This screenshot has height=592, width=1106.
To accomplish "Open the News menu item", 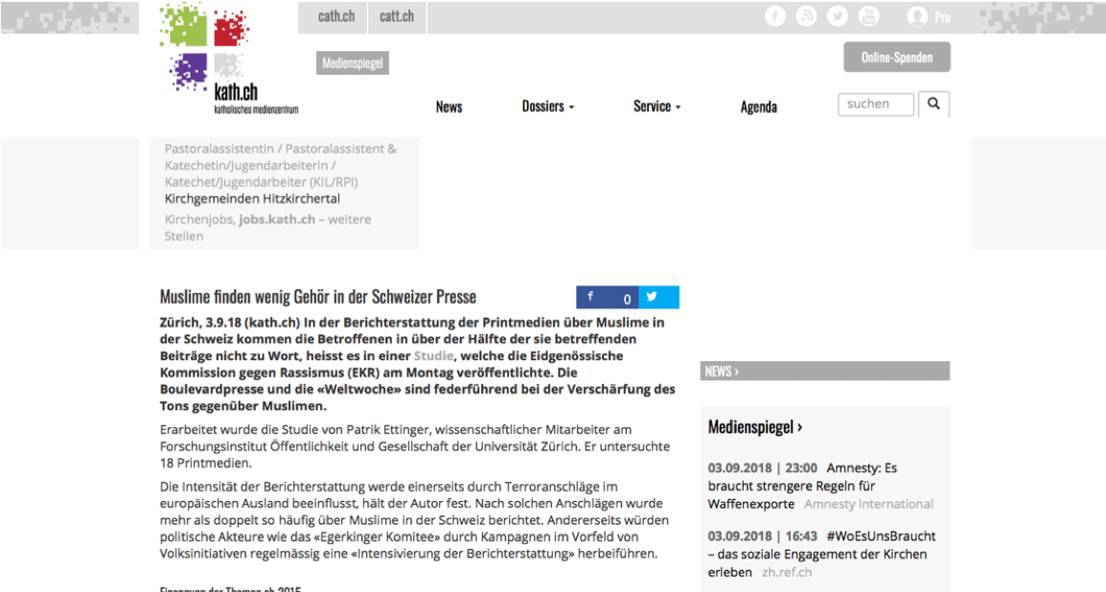I will tap(449, 107).
